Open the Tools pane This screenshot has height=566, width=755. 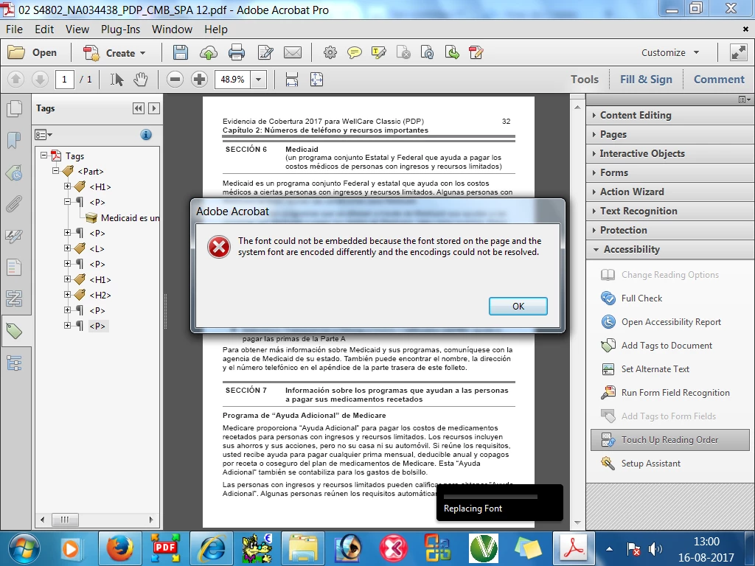tap(585, 80)
